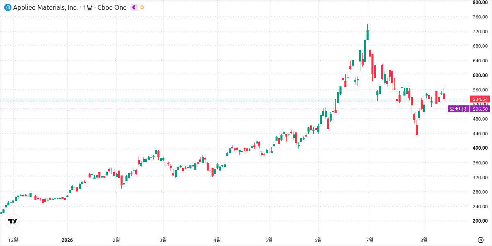Click the 480.00 price axis label
Image resolution: width=492 pixels, height=246 pixels.
[480, 119]
